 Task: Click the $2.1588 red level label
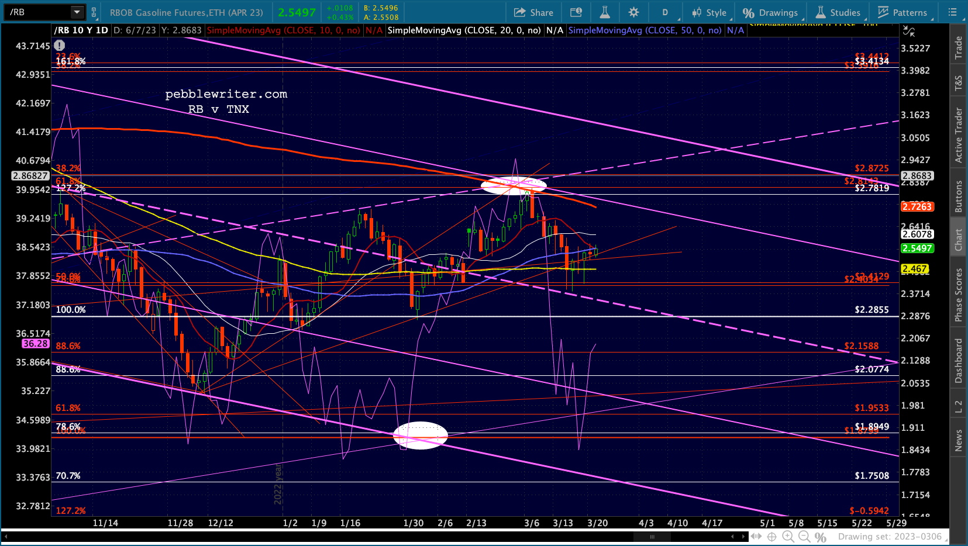(861, 346)
